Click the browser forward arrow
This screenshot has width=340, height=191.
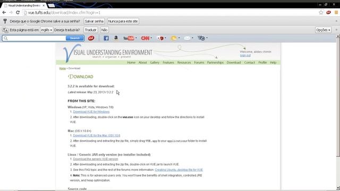tap(11, 13)
